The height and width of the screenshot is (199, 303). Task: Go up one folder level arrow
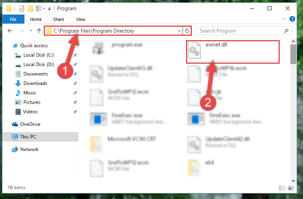[39, 31]
